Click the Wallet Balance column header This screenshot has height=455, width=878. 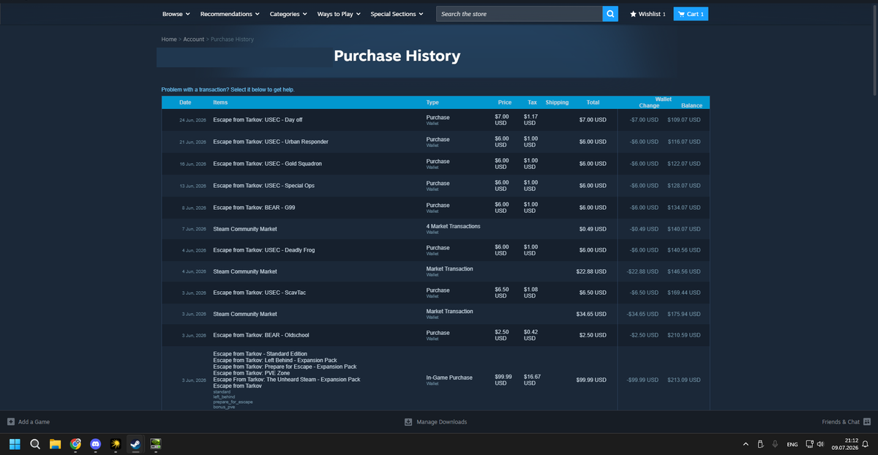[x=691, y=105]
